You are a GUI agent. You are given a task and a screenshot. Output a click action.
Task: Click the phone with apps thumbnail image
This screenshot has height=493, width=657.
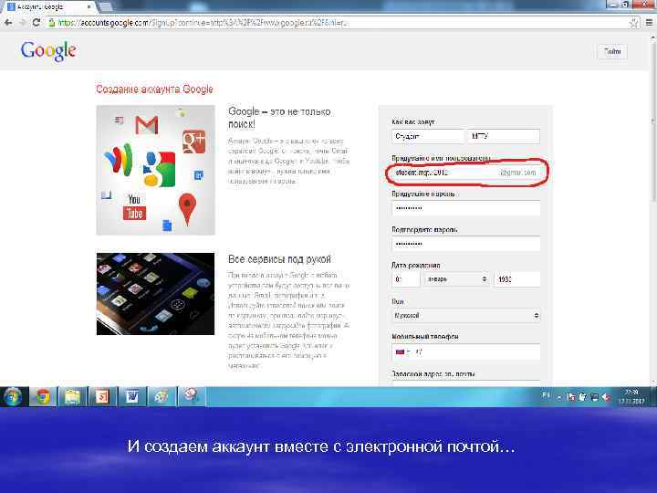(155, 294)
